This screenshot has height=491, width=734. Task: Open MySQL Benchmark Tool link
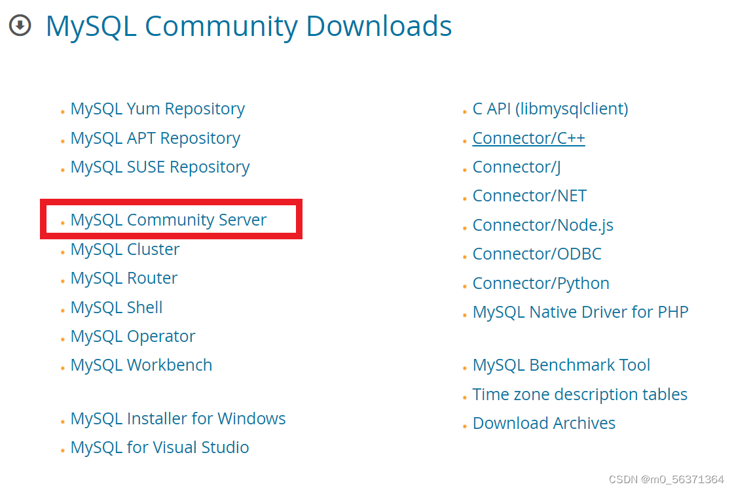pos(561,365)
